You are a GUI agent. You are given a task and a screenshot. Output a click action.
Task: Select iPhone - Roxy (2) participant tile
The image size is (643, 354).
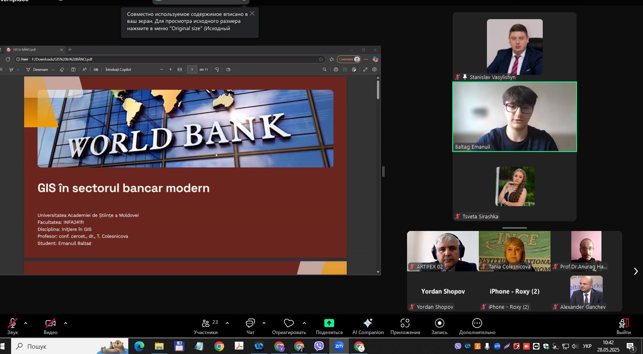[515, 291]
